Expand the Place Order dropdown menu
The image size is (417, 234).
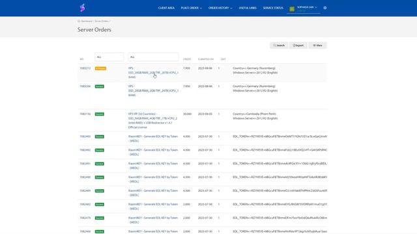pos(191,8)
